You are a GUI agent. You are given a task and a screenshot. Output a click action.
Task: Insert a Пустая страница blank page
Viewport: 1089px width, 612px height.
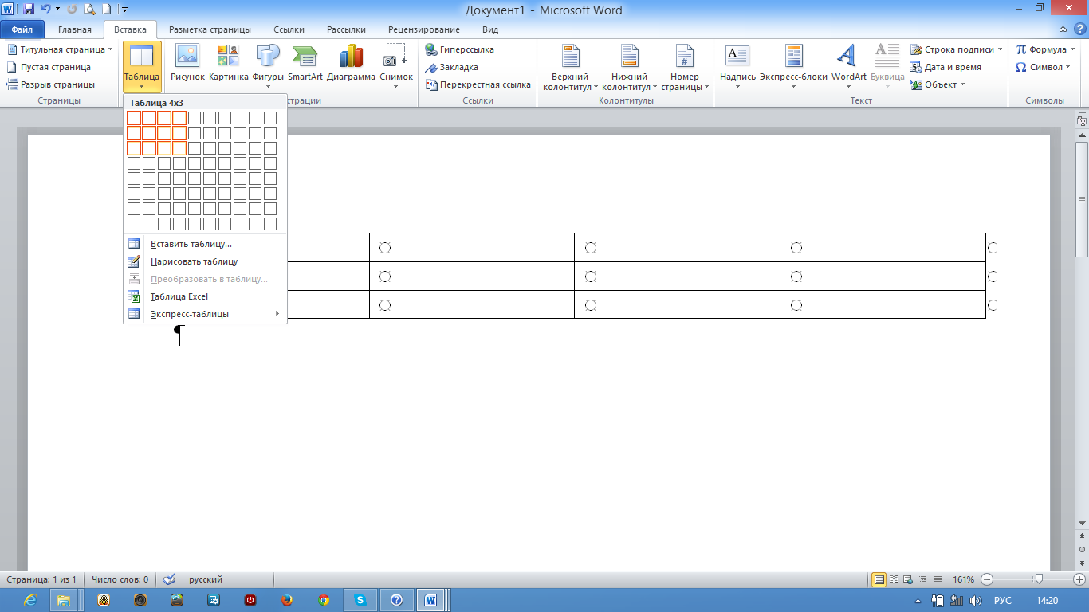coord(49,67)
